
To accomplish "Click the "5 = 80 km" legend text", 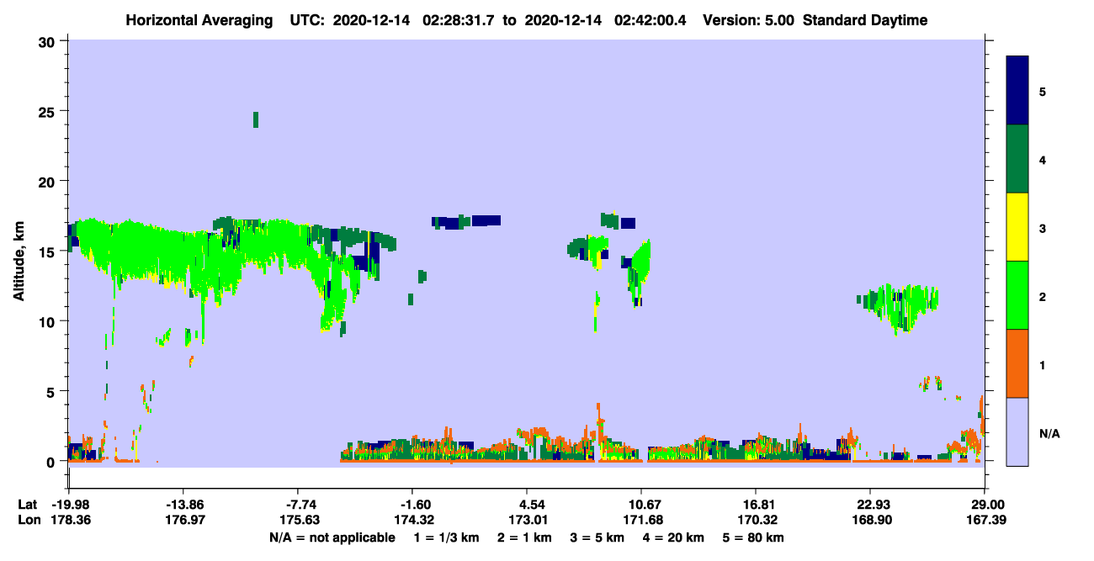I will tap(754, 537).
